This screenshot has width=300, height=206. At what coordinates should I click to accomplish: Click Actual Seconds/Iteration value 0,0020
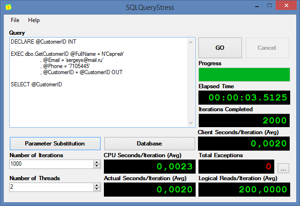[x=150, y=190]
